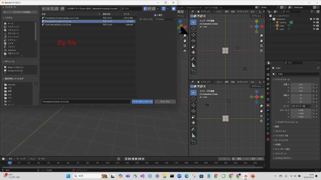Open the ターゲットパス dropdown

click(166, 19)
